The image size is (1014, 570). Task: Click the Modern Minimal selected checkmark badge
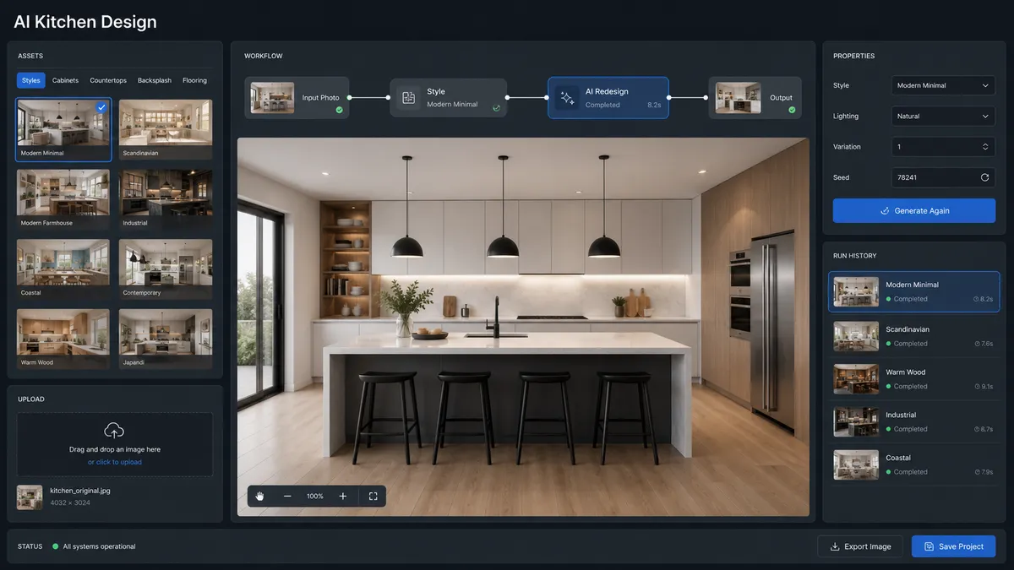click(x=101, y=107)
